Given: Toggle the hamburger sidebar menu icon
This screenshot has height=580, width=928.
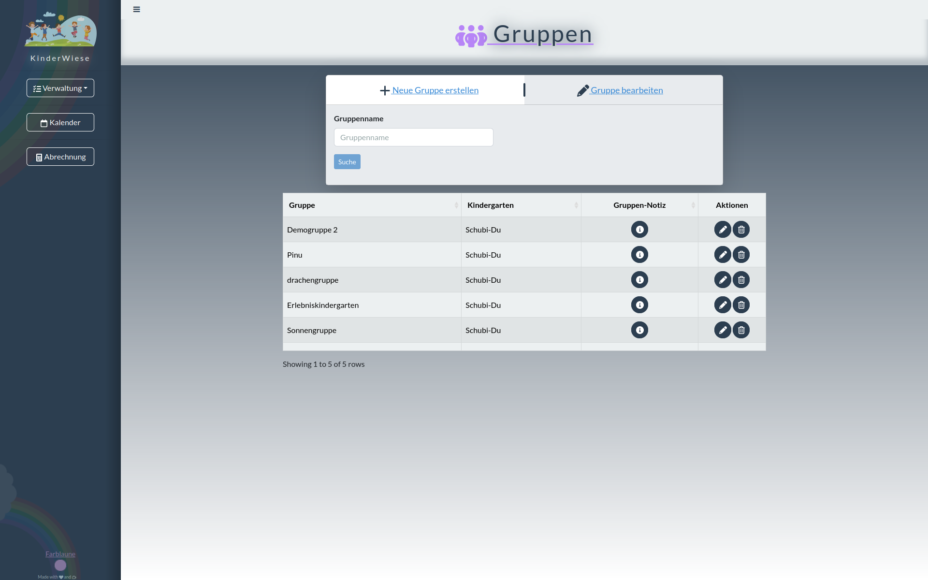Looking at the screenshot, I should tap(137, 9).
